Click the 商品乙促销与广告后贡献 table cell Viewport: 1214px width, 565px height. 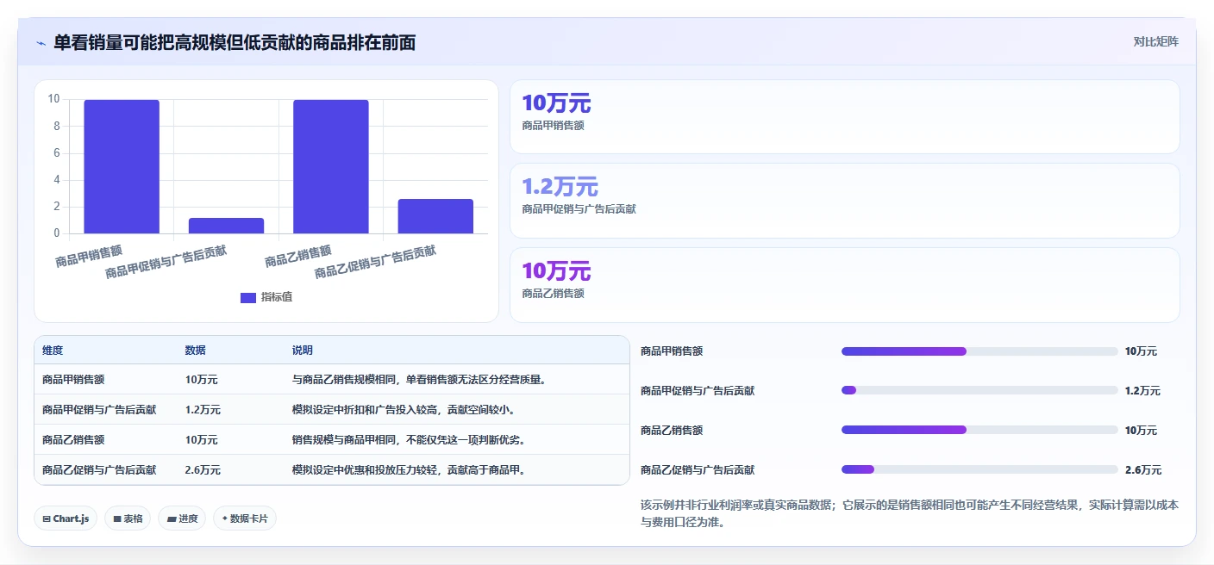coord(99,470)
